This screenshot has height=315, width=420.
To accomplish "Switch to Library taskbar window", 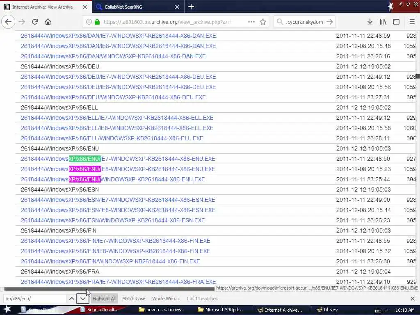I will pyautogui.click(x=327, y=310).
